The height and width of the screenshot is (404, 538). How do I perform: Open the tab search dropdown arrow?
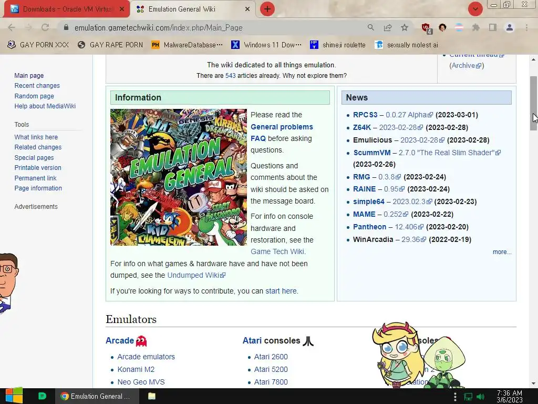pyautogui.click(x=475, y=9)
